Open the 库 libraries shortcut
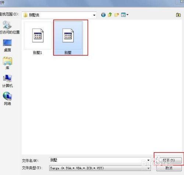This screenshot has width=184, height=175. click(x=7, y=63)
